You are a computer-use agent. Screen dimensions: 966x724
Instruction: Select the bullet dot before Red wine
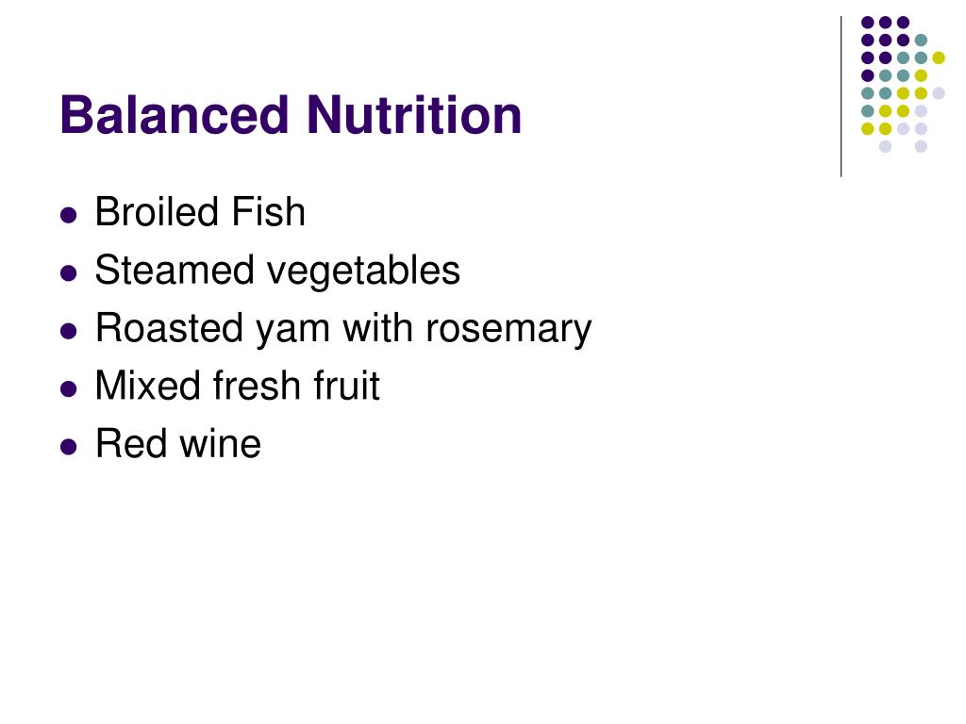coord(69,447)
